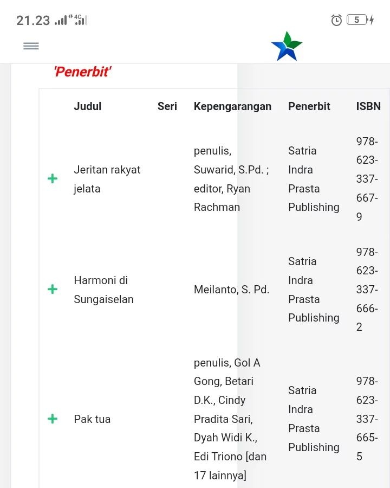Expand the Jeritan rakyat jelata row
The image size is (390, 488).
(x=53, y=178)
